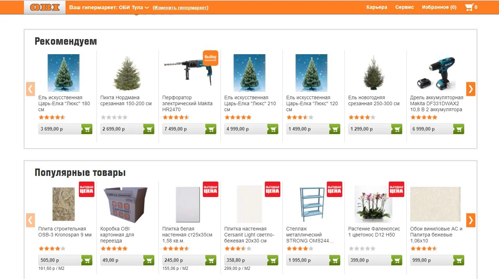499x279 pixels.
Task: Add Makita DF331DWAX2 drill to cart
Action: [x=459, y=129]
